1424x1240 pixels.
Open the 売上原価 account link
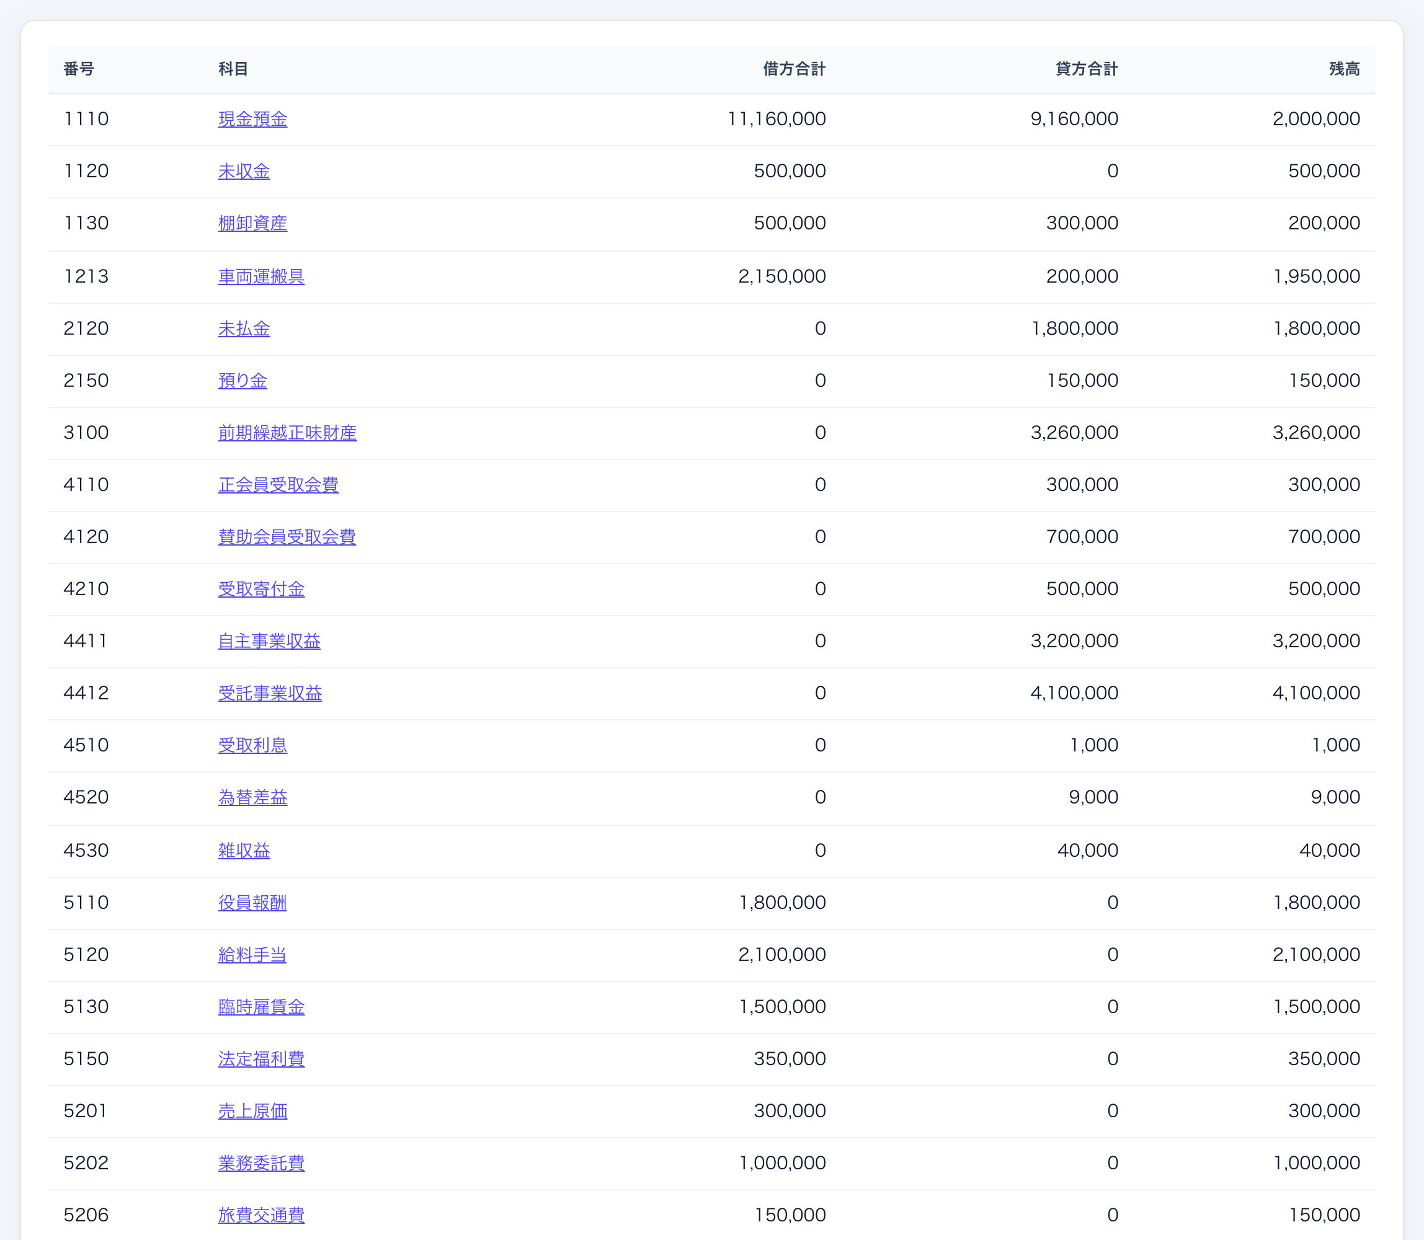click(x=252, y=1110)
